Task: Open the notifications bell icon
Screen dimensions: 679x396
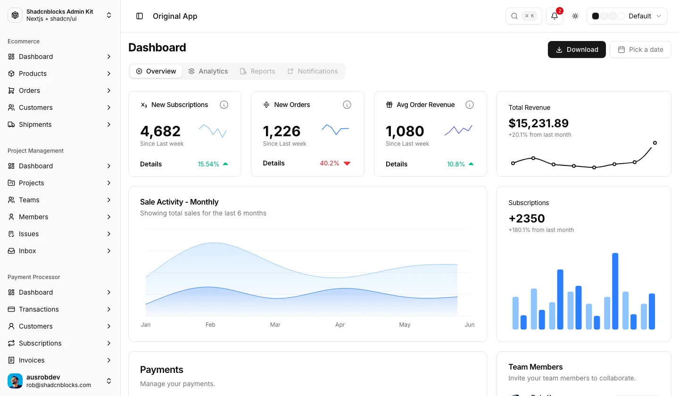Action: (x=555, y=16)
